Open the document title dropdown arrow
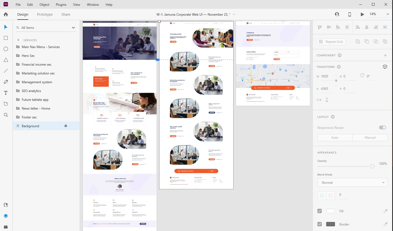This screenshot has width=393, height=231. 234,14
